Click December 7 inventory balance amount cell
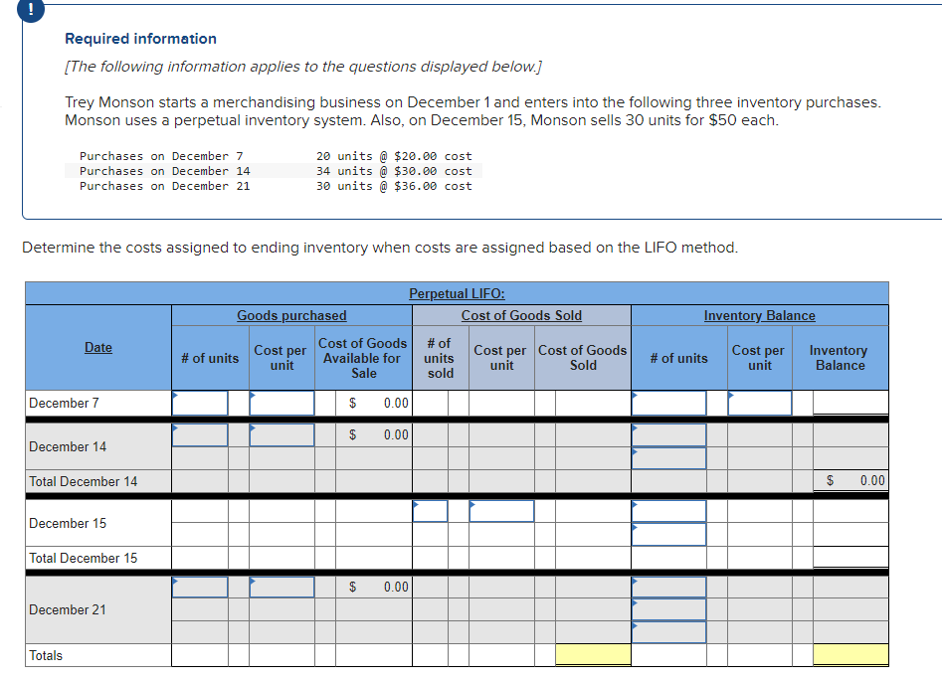942x681 pixels. click(x=850, y=403)
